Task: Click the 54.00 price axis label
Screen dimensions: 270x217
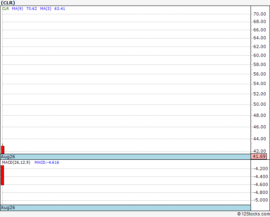Action: (x=260, y=83)
